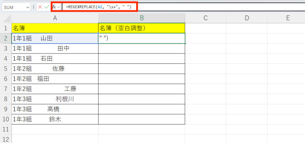The width and height of the screenshot is (305, 143).
Task: Select the 名簿 header cell A1
Action: [55, 28]
